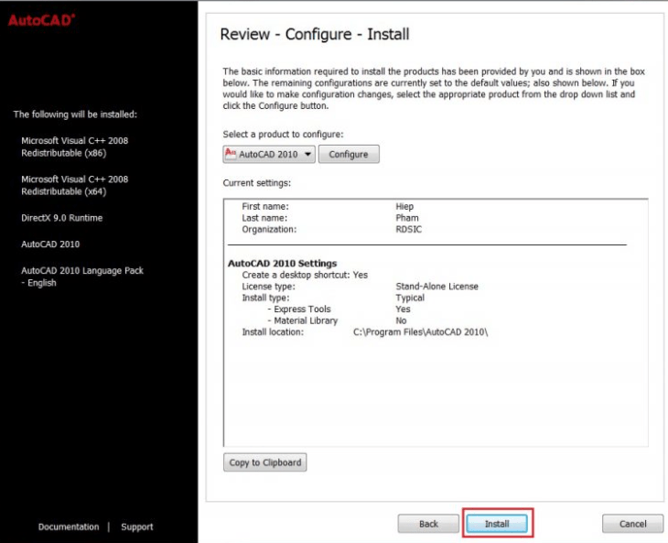Click the 'Current settings:' label
This screenshot has height=543, width=668.
[256, 183]
